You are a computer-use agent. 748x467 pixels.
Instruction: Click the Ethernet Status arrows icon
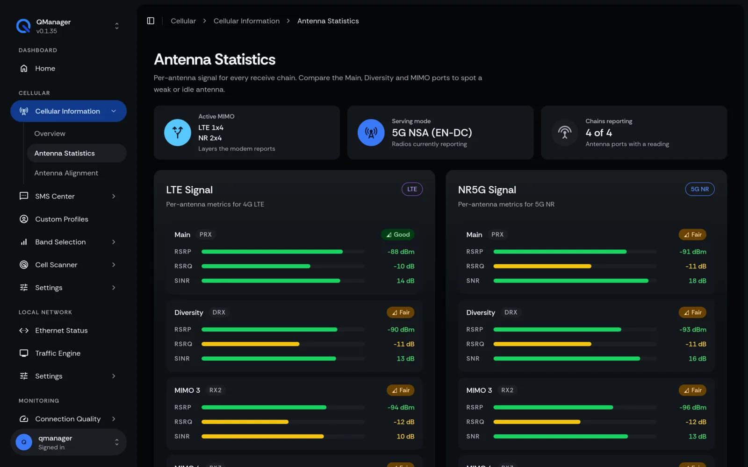coord(24,331)
